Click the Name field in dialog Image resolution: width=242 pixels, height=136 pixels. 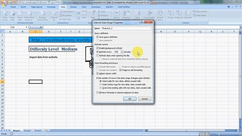click(127, 28)
